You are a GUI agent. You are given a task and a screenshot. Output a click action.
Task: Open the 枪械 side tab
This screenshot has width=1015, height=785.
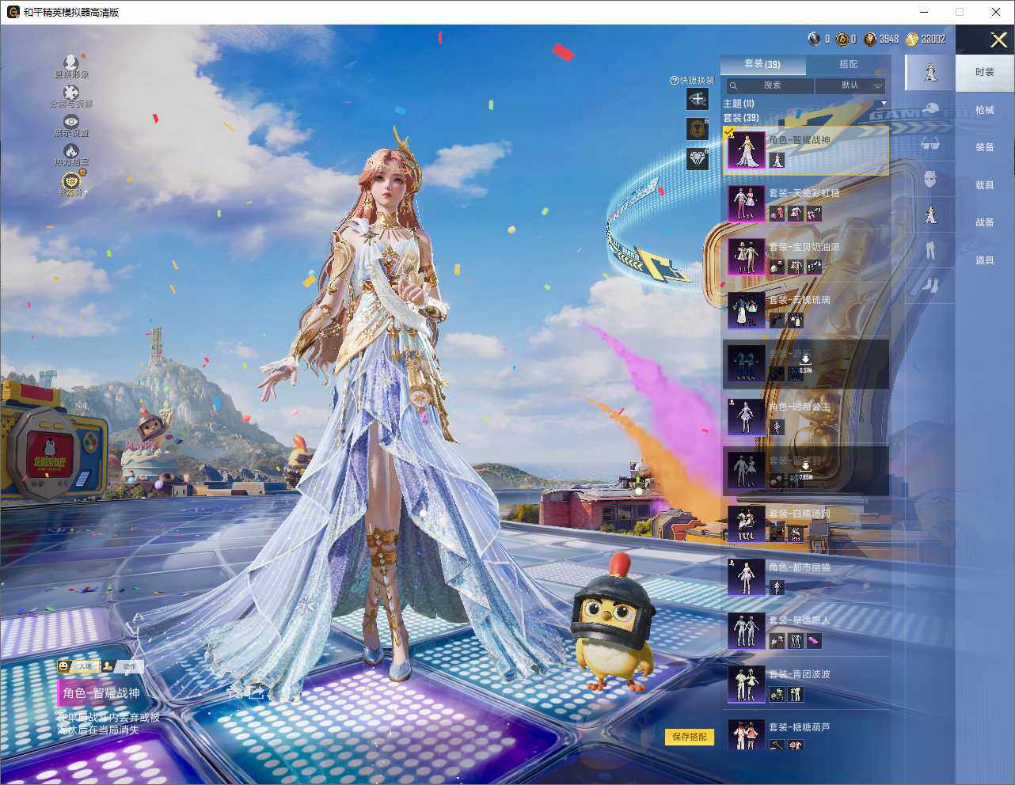(x=985, y=110)
